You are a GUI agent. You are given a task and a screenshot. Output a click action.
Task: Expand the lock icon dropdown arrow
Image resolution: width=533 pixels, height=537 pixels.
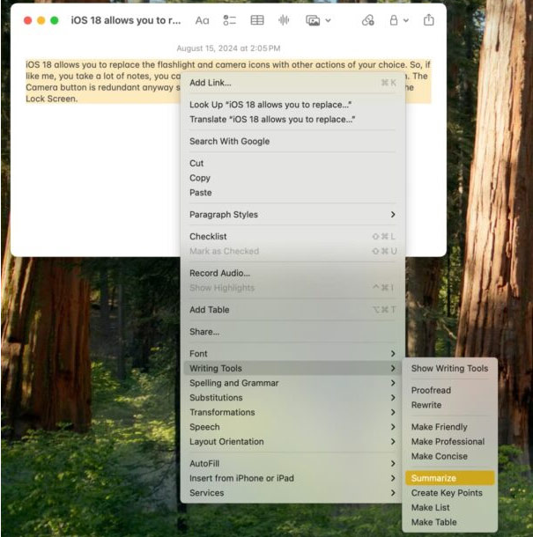tap(406, 20)
